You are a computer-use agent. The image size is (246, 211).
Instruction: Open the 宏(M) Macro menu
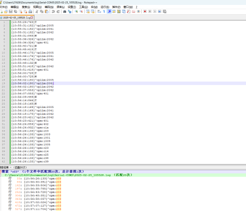click(94, 7)
